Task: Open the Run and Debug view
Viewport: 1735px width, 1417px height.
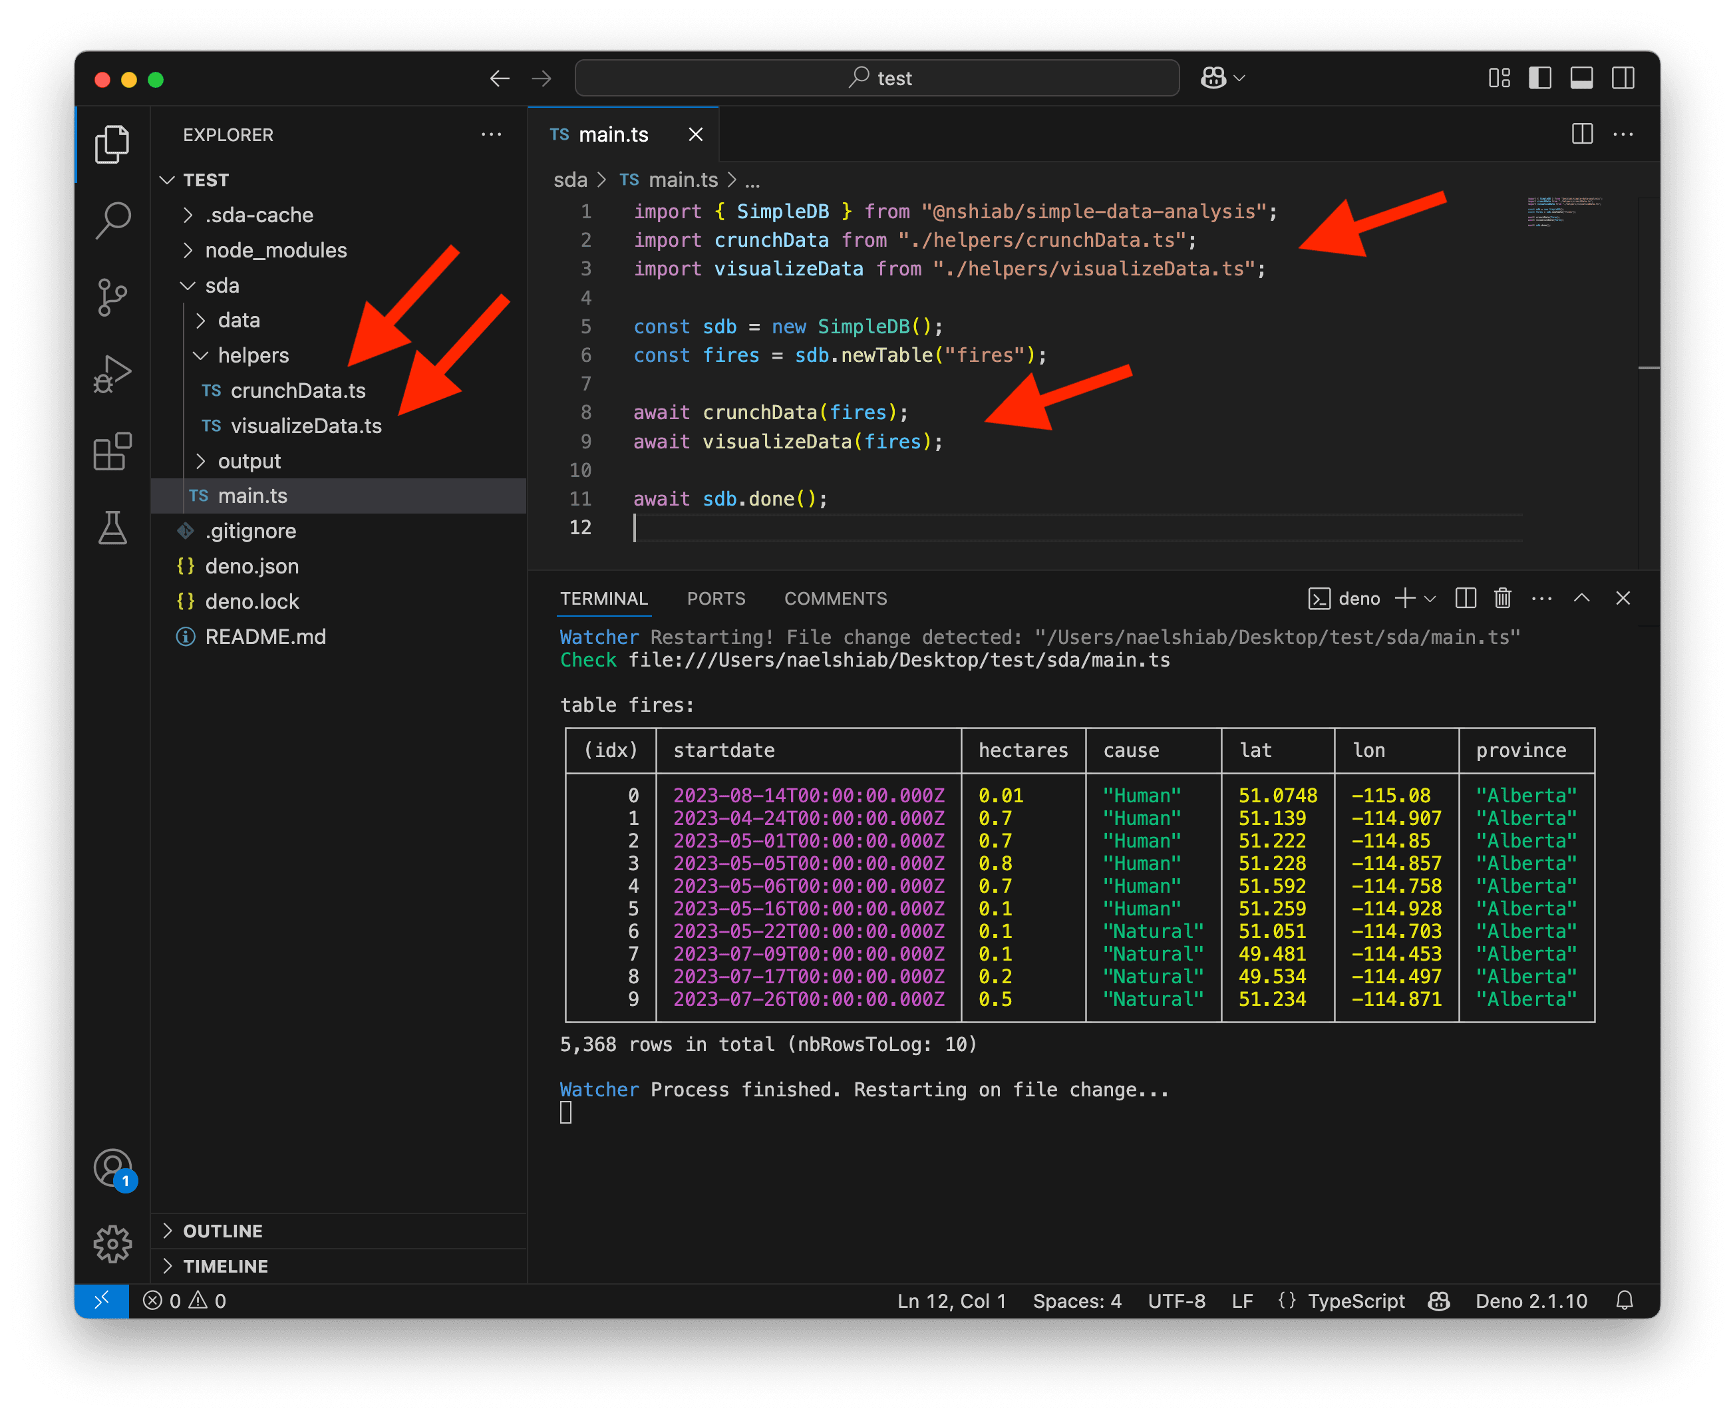Action: click(x=112, y=374)
